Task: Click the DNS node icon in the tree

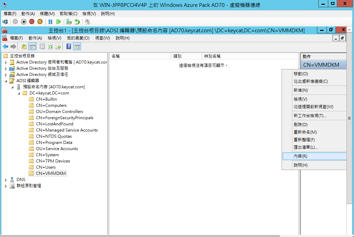Action: coord(12,180)
